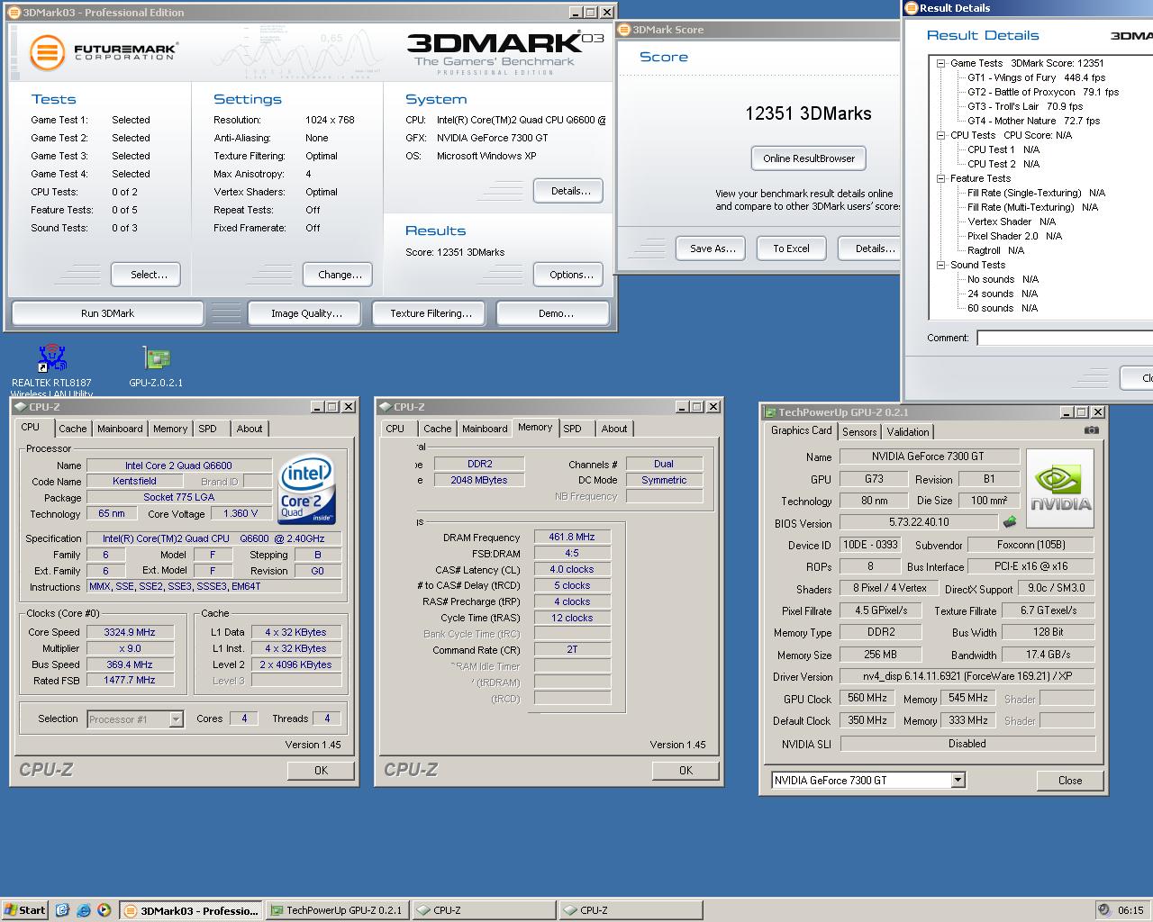Viewport: 1153px width, 922px height.
Task: Click Online ResultBrowser button
Action: coord(809,158)
